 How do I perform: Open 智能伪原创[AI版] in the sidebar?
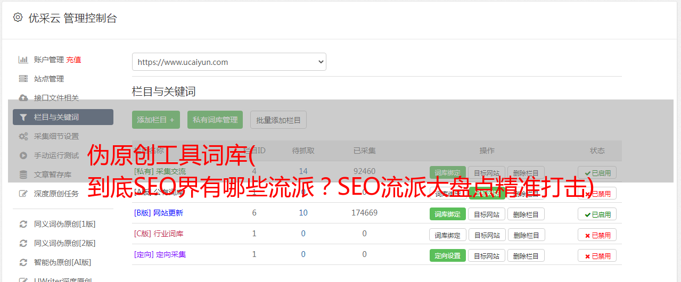coord(63,262)
